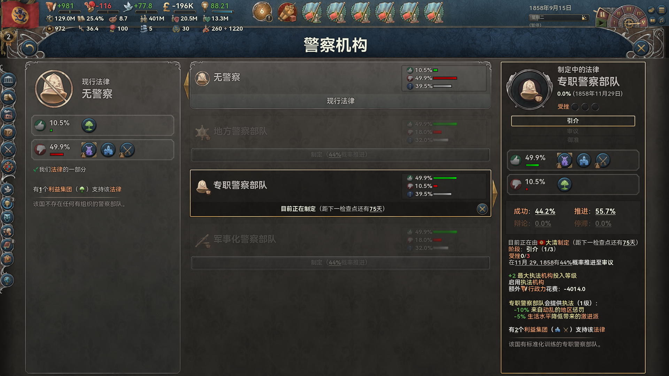The image size is (669, 376).
Task: Click the 引介 phase progress bar
Action: (x=573, y=121)
